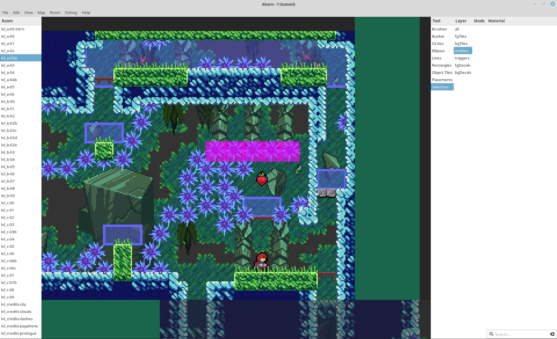Click the strawberry collectible in the room
557x339 pixels.
[262, 179]
